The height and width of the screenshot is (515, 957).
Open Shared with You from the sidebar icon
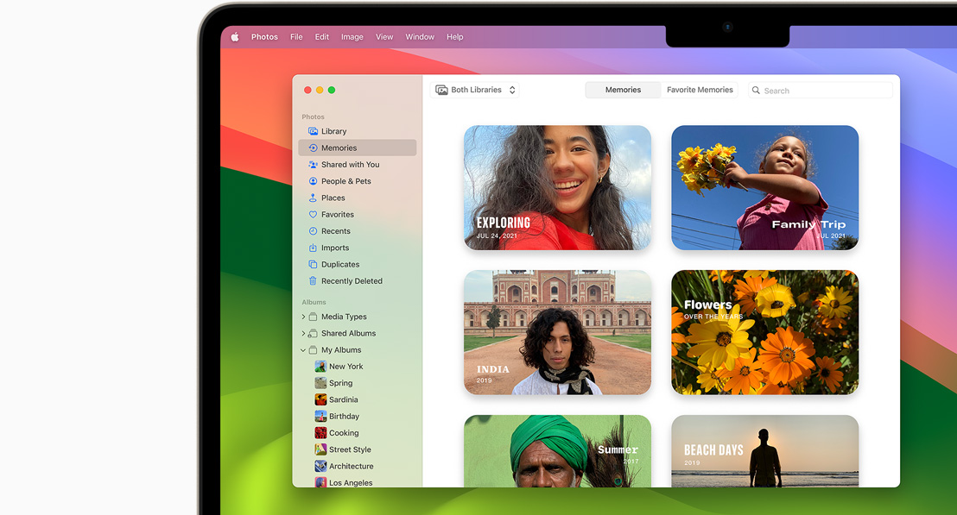pyautogui.click(x=313, y=164)
